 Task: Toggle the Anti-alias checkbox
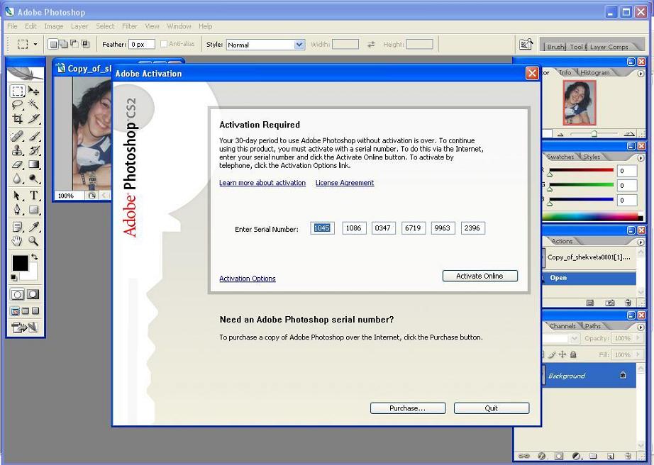tap(164, 44)
